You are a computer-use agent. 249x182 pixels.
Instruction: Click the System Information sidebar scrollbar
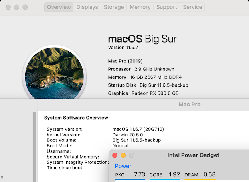click(34, 147)
